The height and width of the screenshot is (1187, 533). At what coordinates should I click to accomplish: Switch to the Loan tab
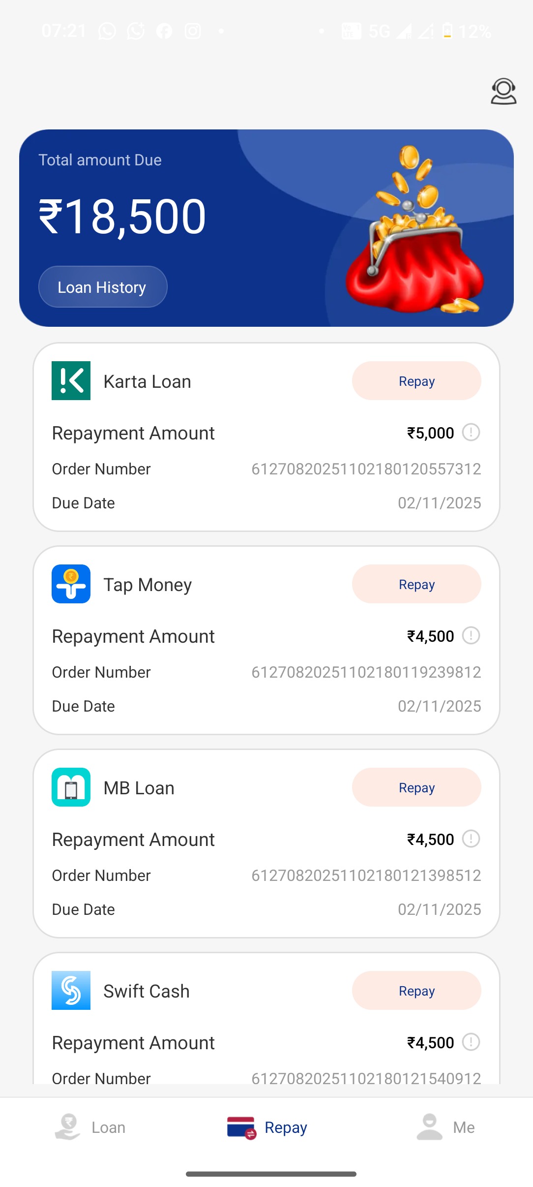tap(91, 1127)
